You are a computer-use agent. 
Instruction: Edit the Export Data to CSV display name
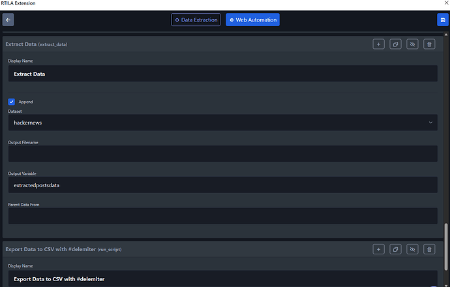pos(222,279)
